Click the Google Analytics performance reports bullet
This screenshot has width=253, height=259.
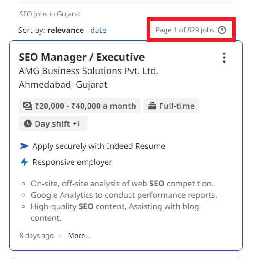(x=124, y=195)
